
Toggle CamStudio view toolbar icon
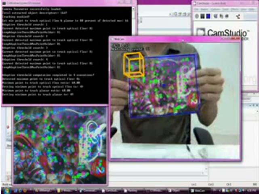[x=215, y=16]
